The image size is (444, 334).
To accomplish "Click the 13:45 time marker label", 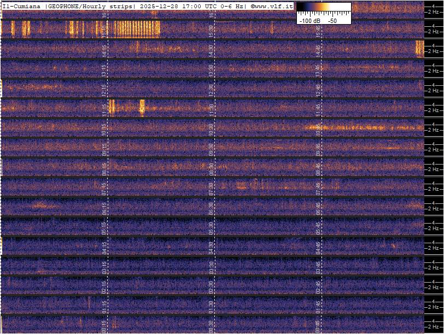I will pyautogui.click(x=318, y=71).
